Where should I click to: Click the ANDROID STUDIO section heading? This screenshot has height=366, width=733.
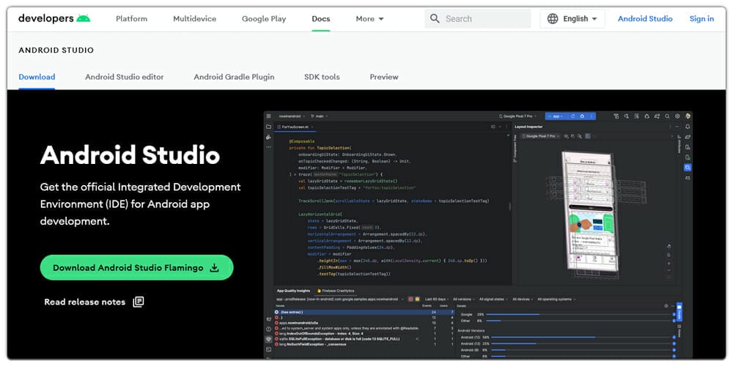(x=56, y=50)
